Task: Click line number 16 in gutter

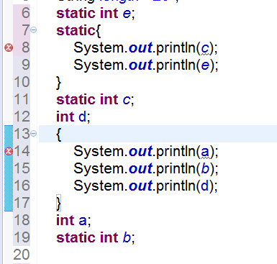Action: (22, 186)
